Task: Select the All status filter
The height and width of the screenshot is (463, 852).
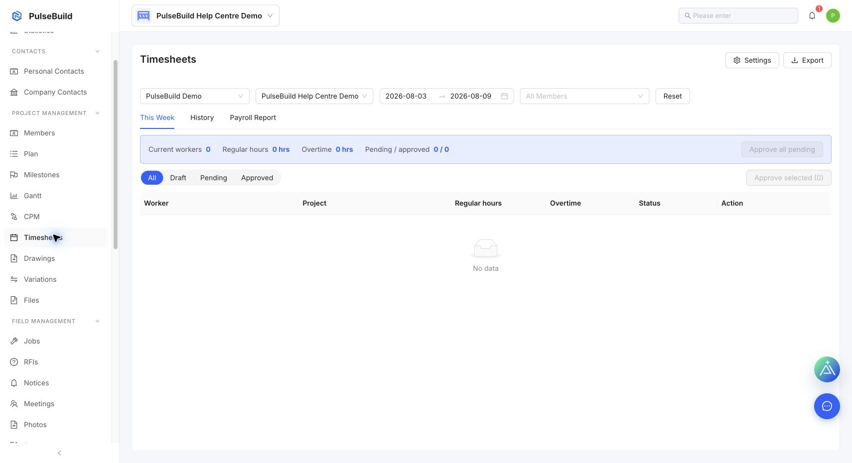Action: [x=152, y=178]
